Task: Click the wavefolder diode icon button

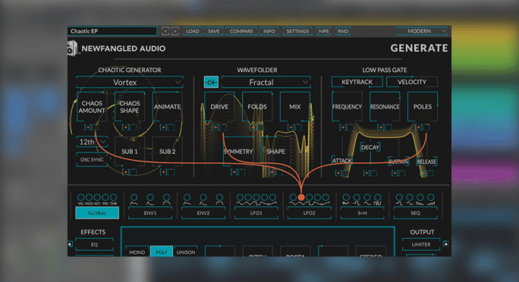Action: [211, 82]
